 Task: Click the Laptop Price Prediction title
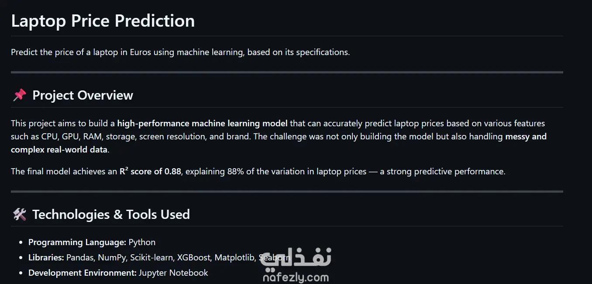[103, 21]
